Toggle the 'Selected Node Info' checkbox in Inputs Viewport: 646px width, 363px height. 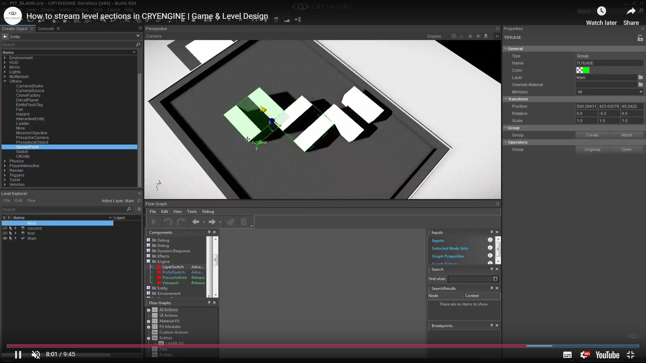(490, 248)
